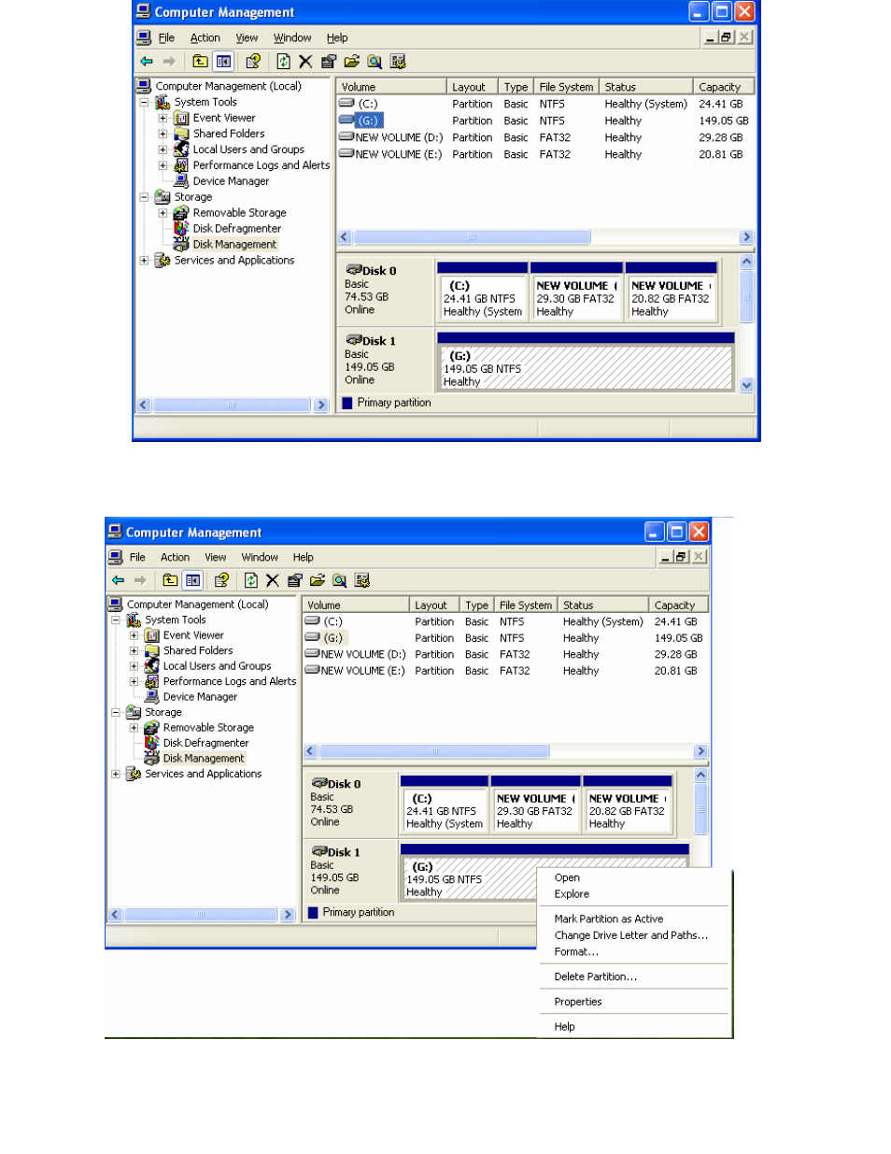Open Help menu in lower window menu bar
This screenshot has height=1154, width=891.
tap(303, 557)
